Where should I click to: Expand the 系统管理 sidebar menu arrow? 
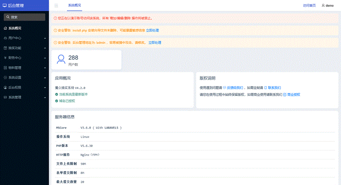(x=45, y=98)
